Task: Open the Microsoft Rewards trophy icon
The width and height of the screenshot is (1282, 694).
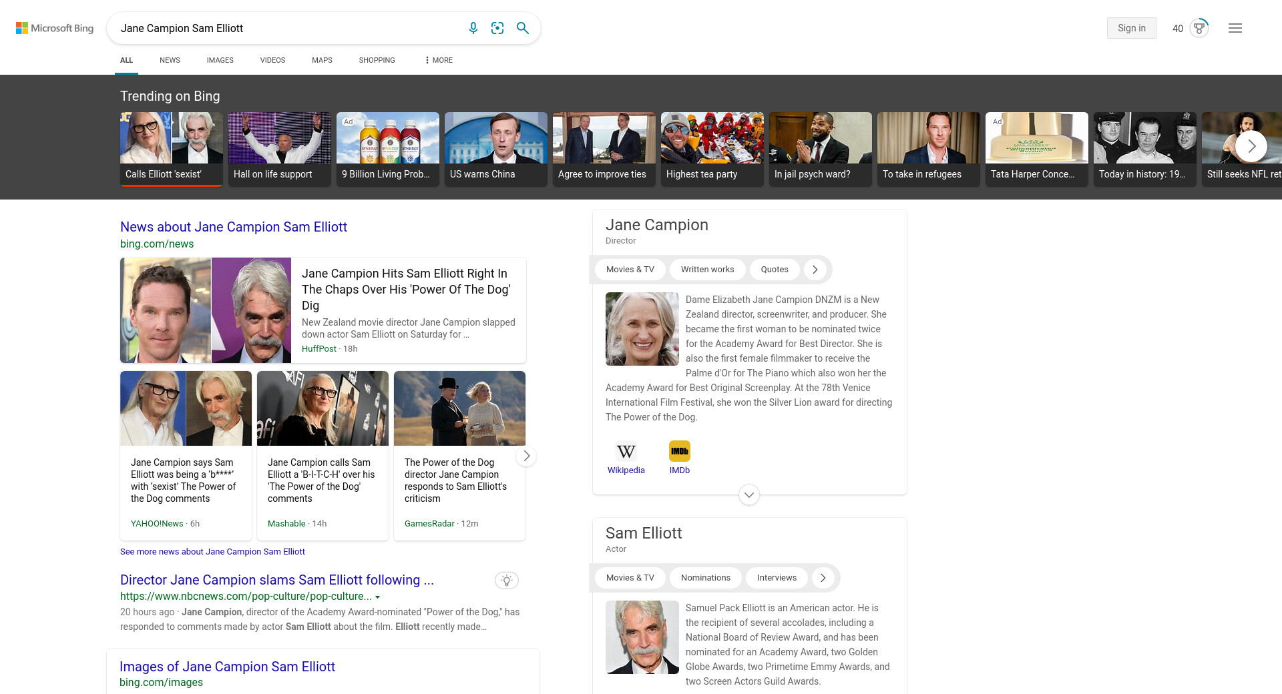Action: click(1199, 28)
